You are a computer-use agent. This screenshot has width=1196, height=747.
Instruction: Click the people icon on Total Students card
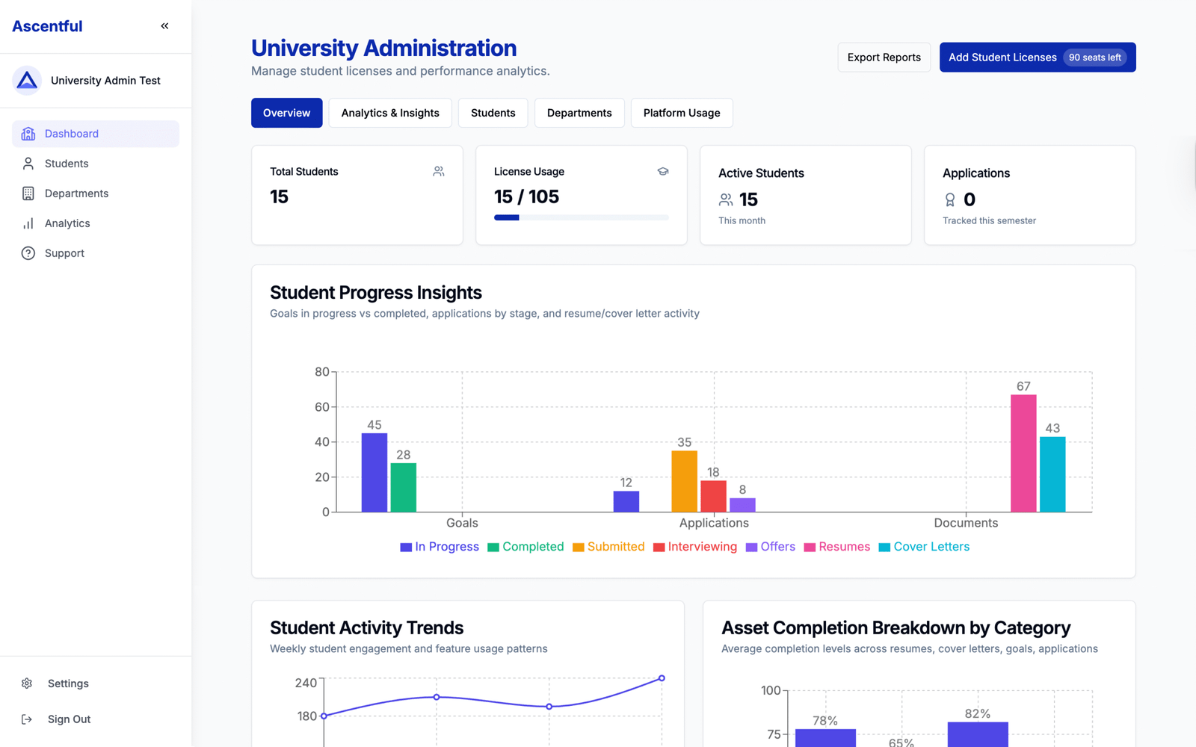pos(439,172)
